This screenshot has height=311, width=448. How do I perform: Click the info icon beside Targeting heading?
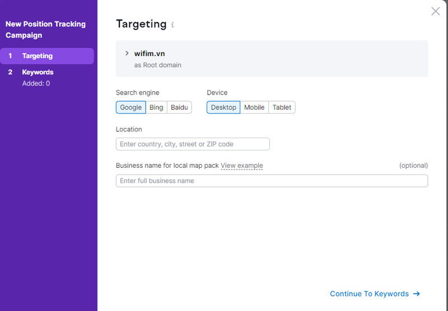click(x=172, y=25)
